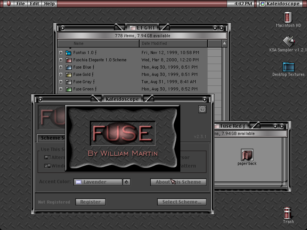Viewport: 307px width, 230px height.
Task: Open the Kaleidoscope application menu in menu bar
Action: coord(280,4)
